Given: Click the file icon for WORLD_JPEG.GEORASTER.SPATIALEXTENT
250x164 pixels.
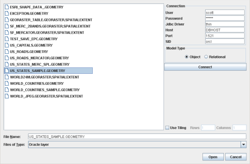Looking at the screenshot, I should click(7, 96).
